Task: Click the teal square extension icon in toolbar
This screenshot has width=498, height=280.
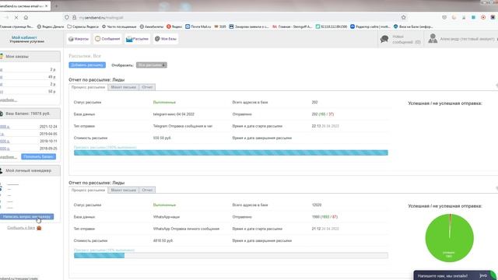Action: [x=473, y=17]
